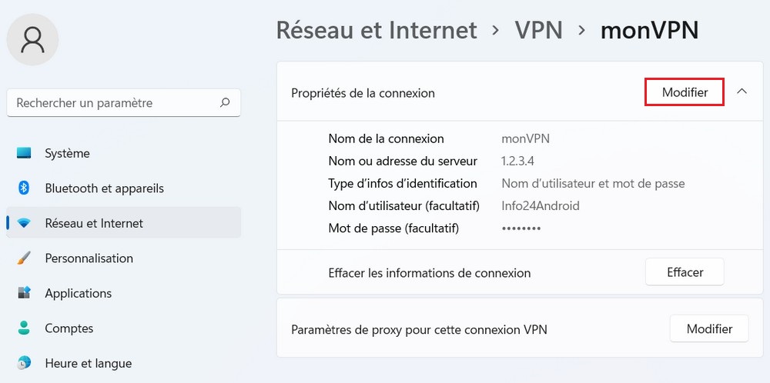Collapse the Propriétés de la connexion section

[742, 92]
